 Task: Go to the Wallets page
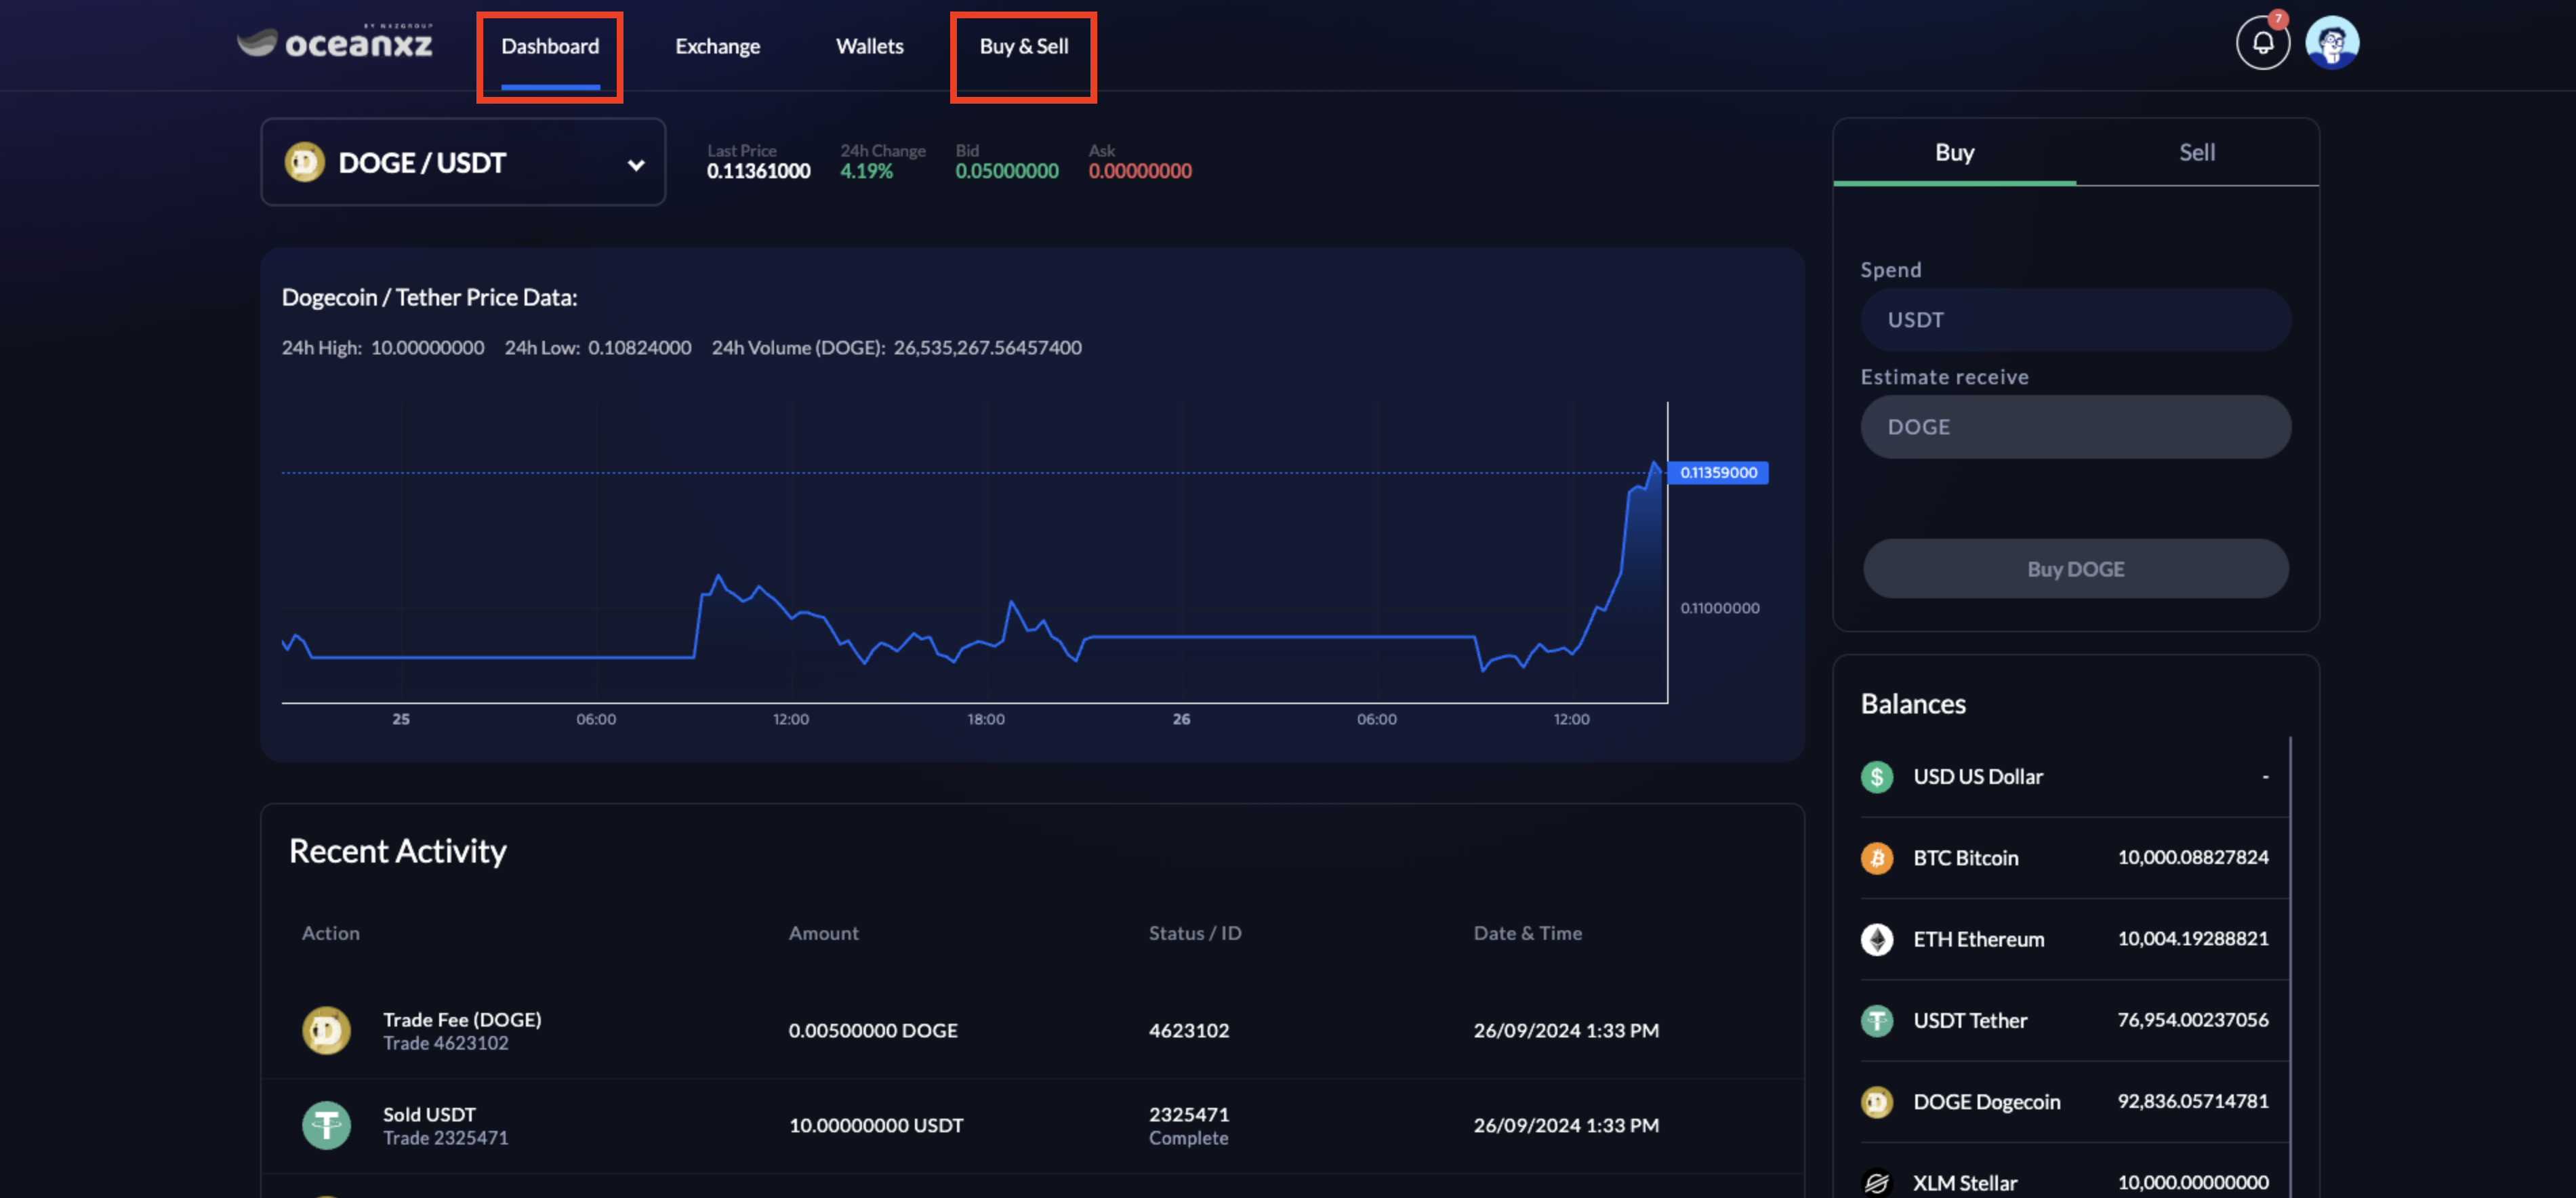pyautogui.click(x=869, y=46)
